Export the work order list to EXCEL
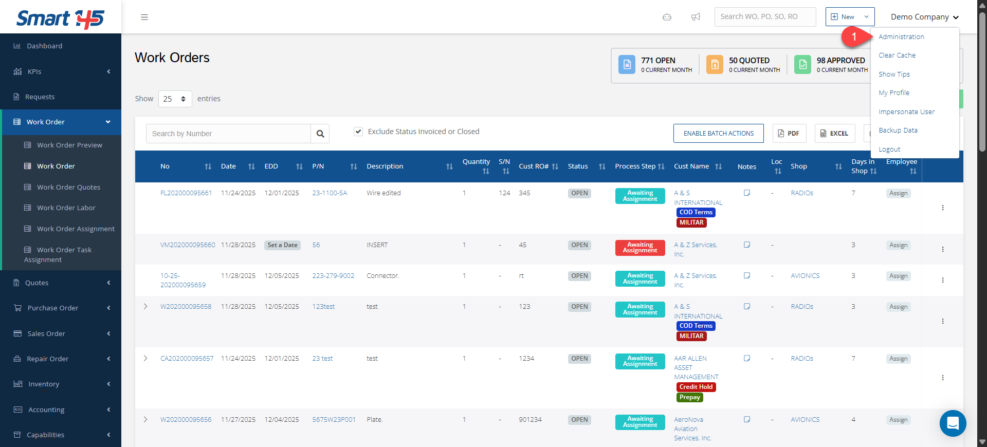This screenshot has height=447, width=987. 835,134
